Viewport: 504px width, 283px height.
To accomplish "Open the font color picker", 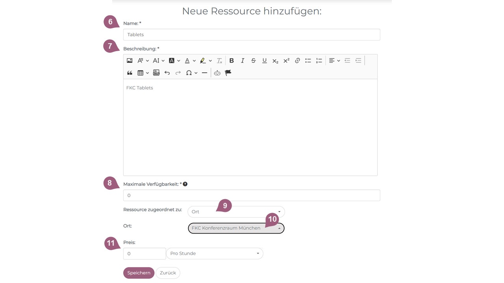I will pos(190,61).
